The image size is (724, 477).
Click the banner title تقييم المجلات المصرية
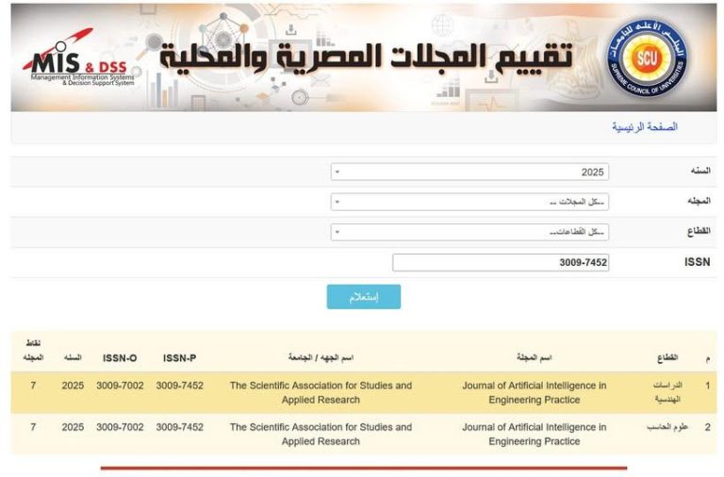click(x=368, y=58)
